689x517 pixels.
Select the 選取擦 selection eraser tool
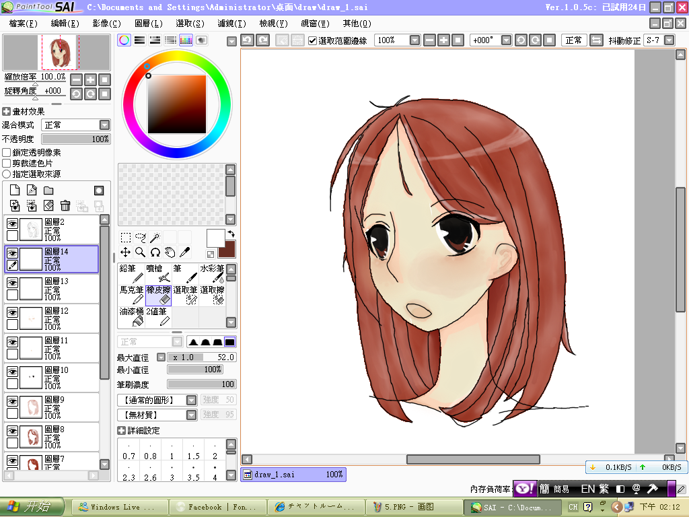pos(212,295)
